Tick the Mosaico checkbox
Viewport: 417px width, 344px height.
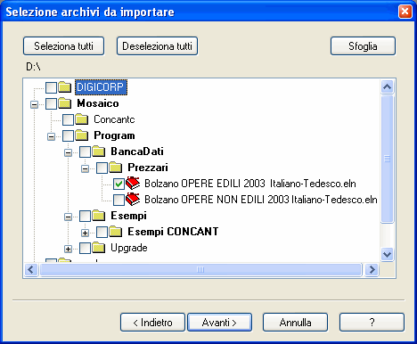(x=51, y=103)
